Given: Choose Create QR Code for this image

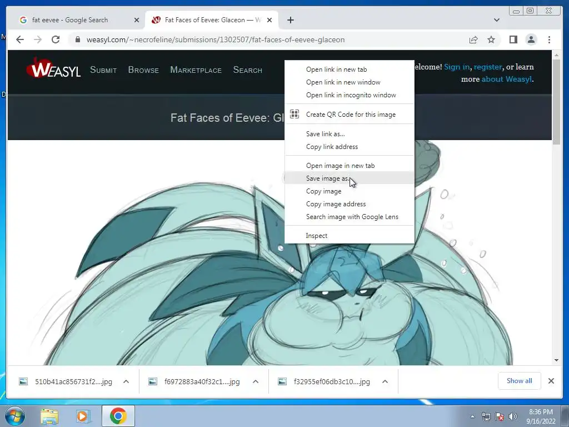Looking at the screenshot, I should coord(349,115).
